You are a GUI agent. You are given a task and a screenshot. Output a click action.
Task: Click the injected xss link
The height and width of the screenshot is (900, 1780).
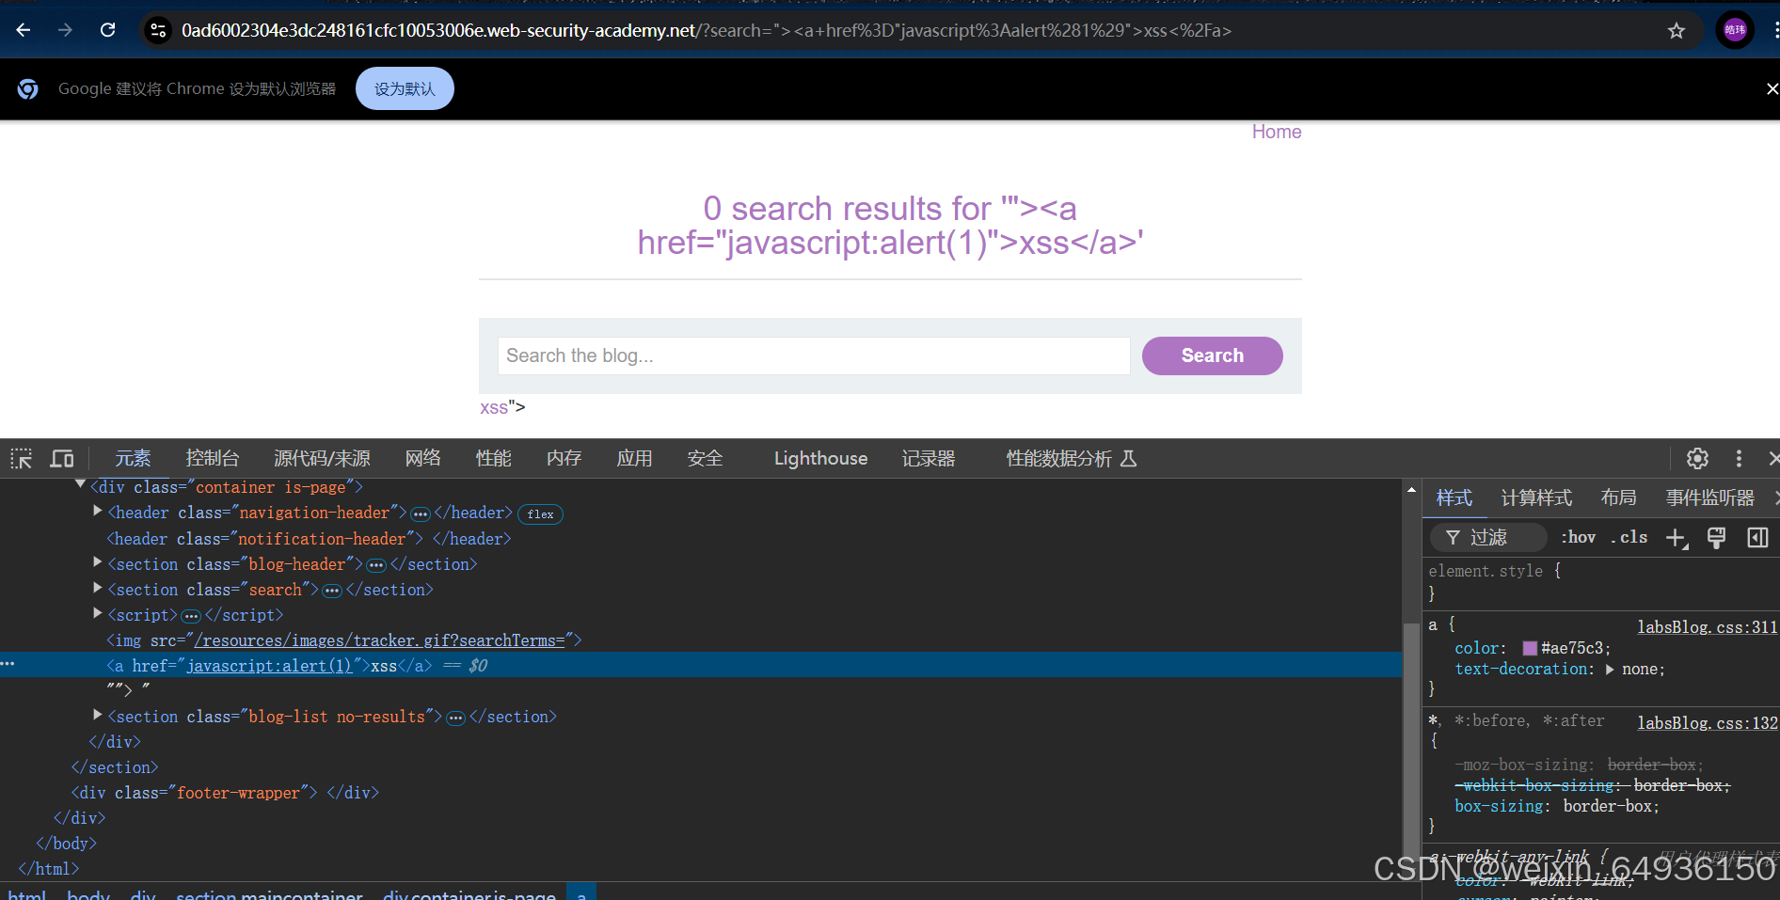[494, 407]
